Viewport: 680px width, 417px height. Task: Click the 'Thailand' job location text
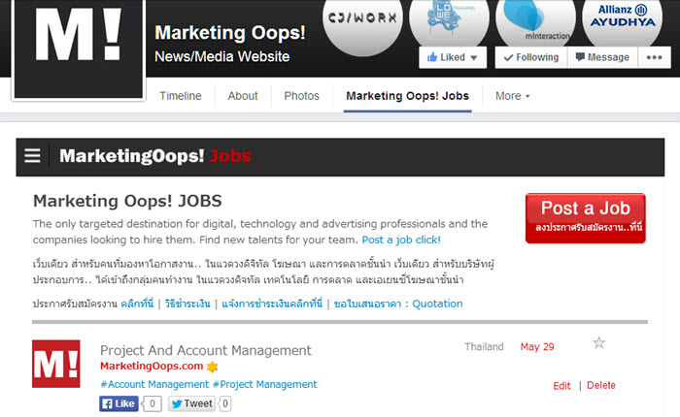pos(484,347)
